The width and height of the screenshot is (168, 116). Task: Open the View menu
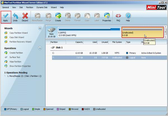tap(14, 7)
